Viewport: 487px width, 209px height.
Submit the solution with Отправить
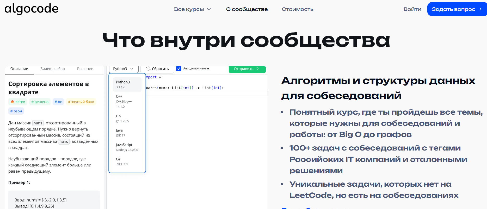[247, 69]
